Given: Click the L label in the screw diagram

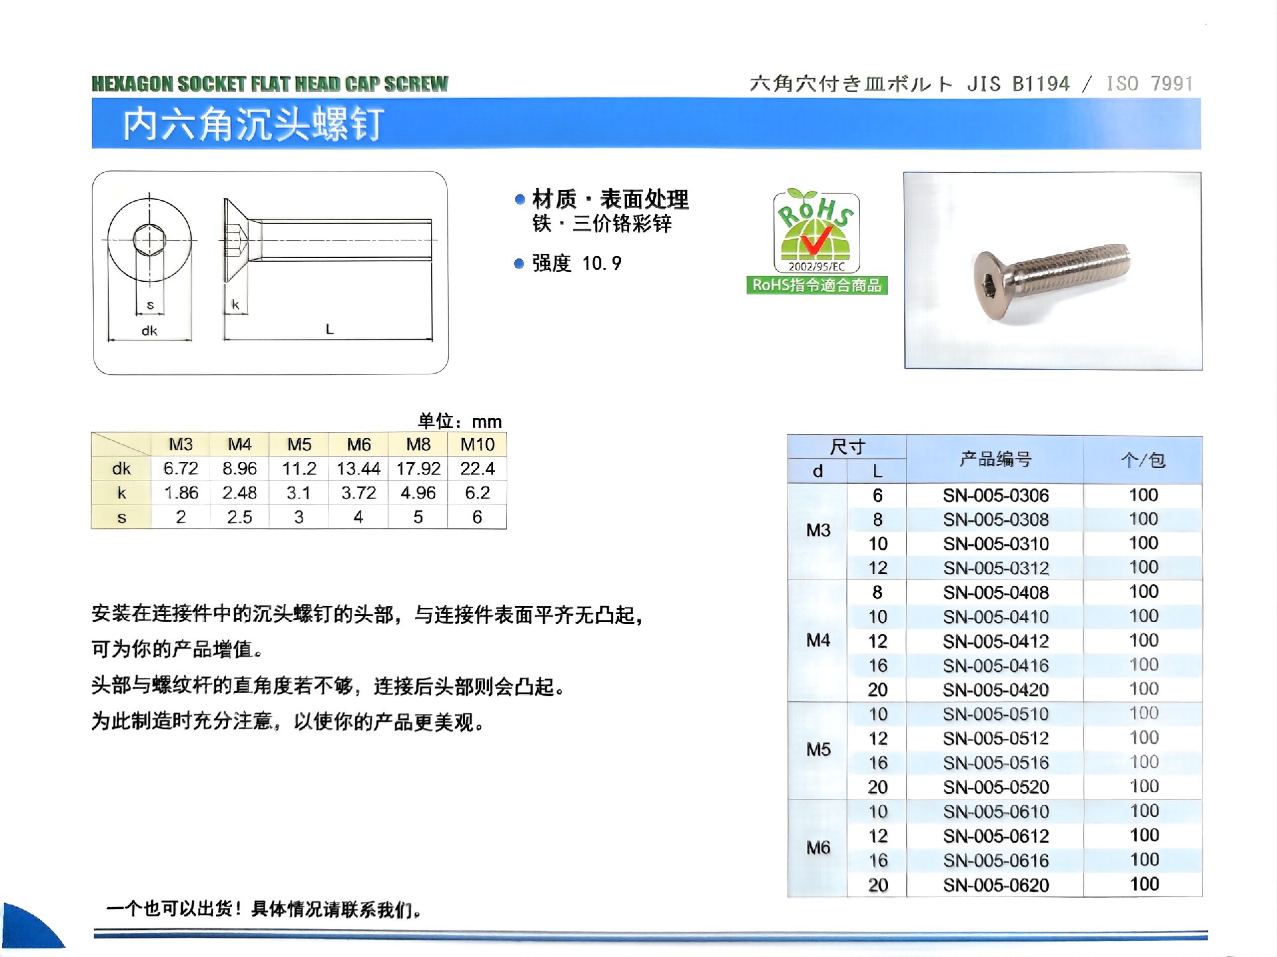Looking at the screenshot, I should [329, 329].
